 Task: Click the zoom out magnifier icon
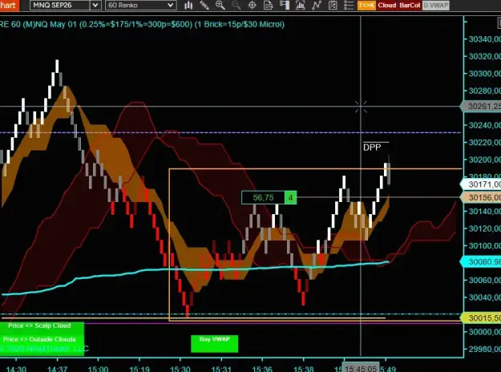[x=236, y=5]
